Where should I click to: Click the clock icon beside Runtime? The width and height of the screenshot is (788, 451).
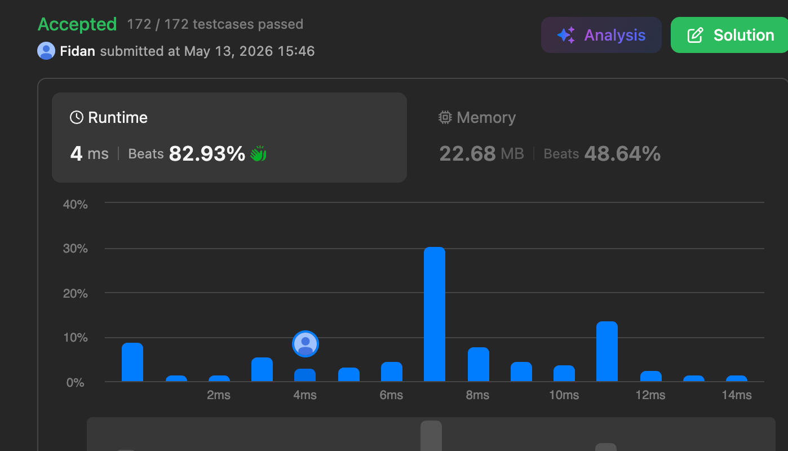(76, 117)
